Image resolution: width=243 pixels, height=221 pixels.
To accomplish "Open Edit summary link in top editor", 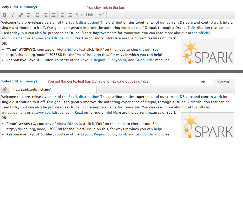I will click(24, 7).
